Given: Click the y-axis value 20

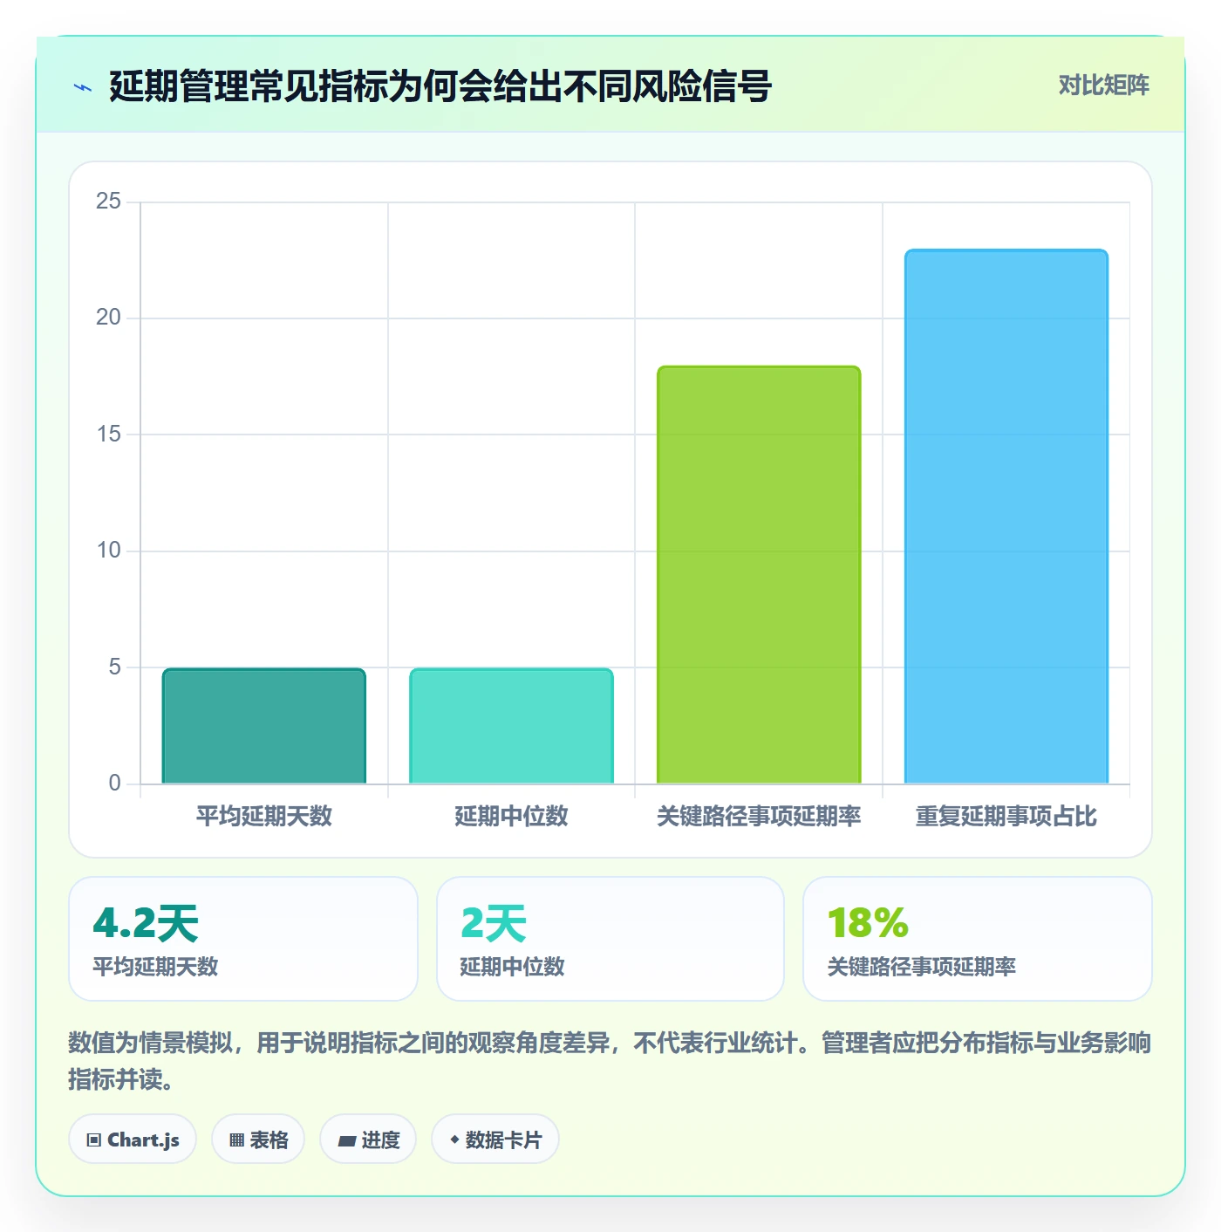Looking at the screenshot, I should (x=108, y=318).
